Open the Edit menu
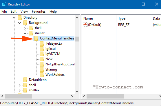Screen dimensions: 161x106 click(x=14, y=12)
